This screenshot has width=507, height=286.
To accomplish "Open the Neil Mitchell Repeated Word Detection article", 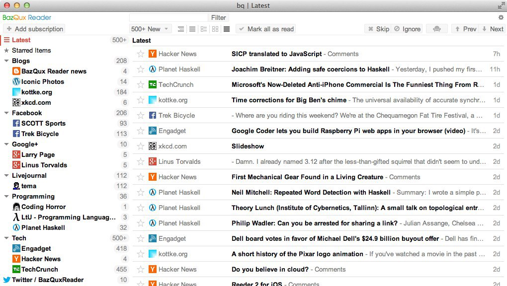I will point(318,192).
